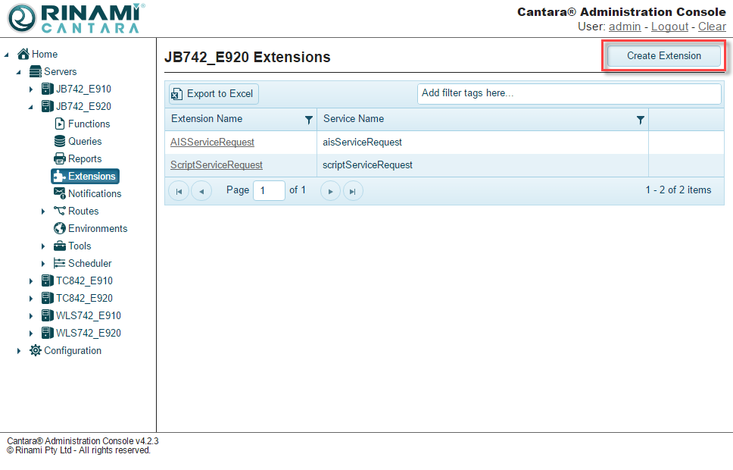733x470 pixels.
Task: Open Service Name column filter
Action: point(641,120)
